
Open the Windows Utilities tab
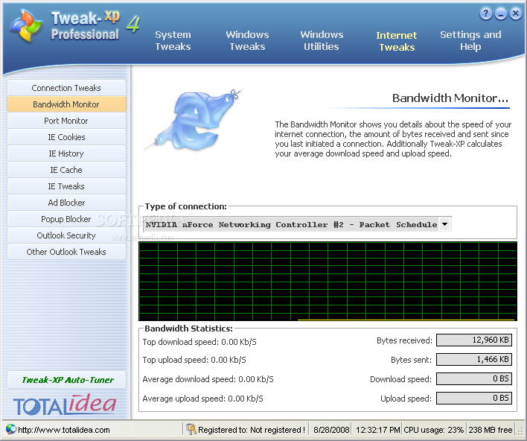coord(322,40)
